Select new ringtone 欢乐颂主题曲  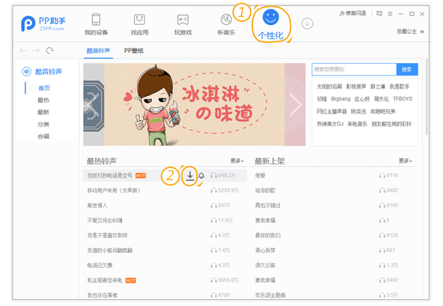coord(270,295)
